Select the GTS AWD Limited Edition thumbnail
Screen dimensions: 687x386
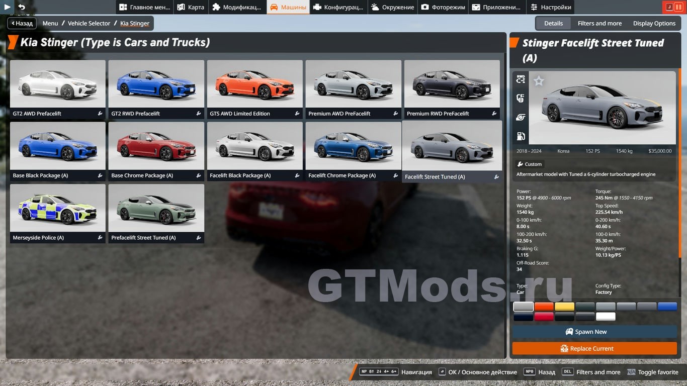(254, 84)
